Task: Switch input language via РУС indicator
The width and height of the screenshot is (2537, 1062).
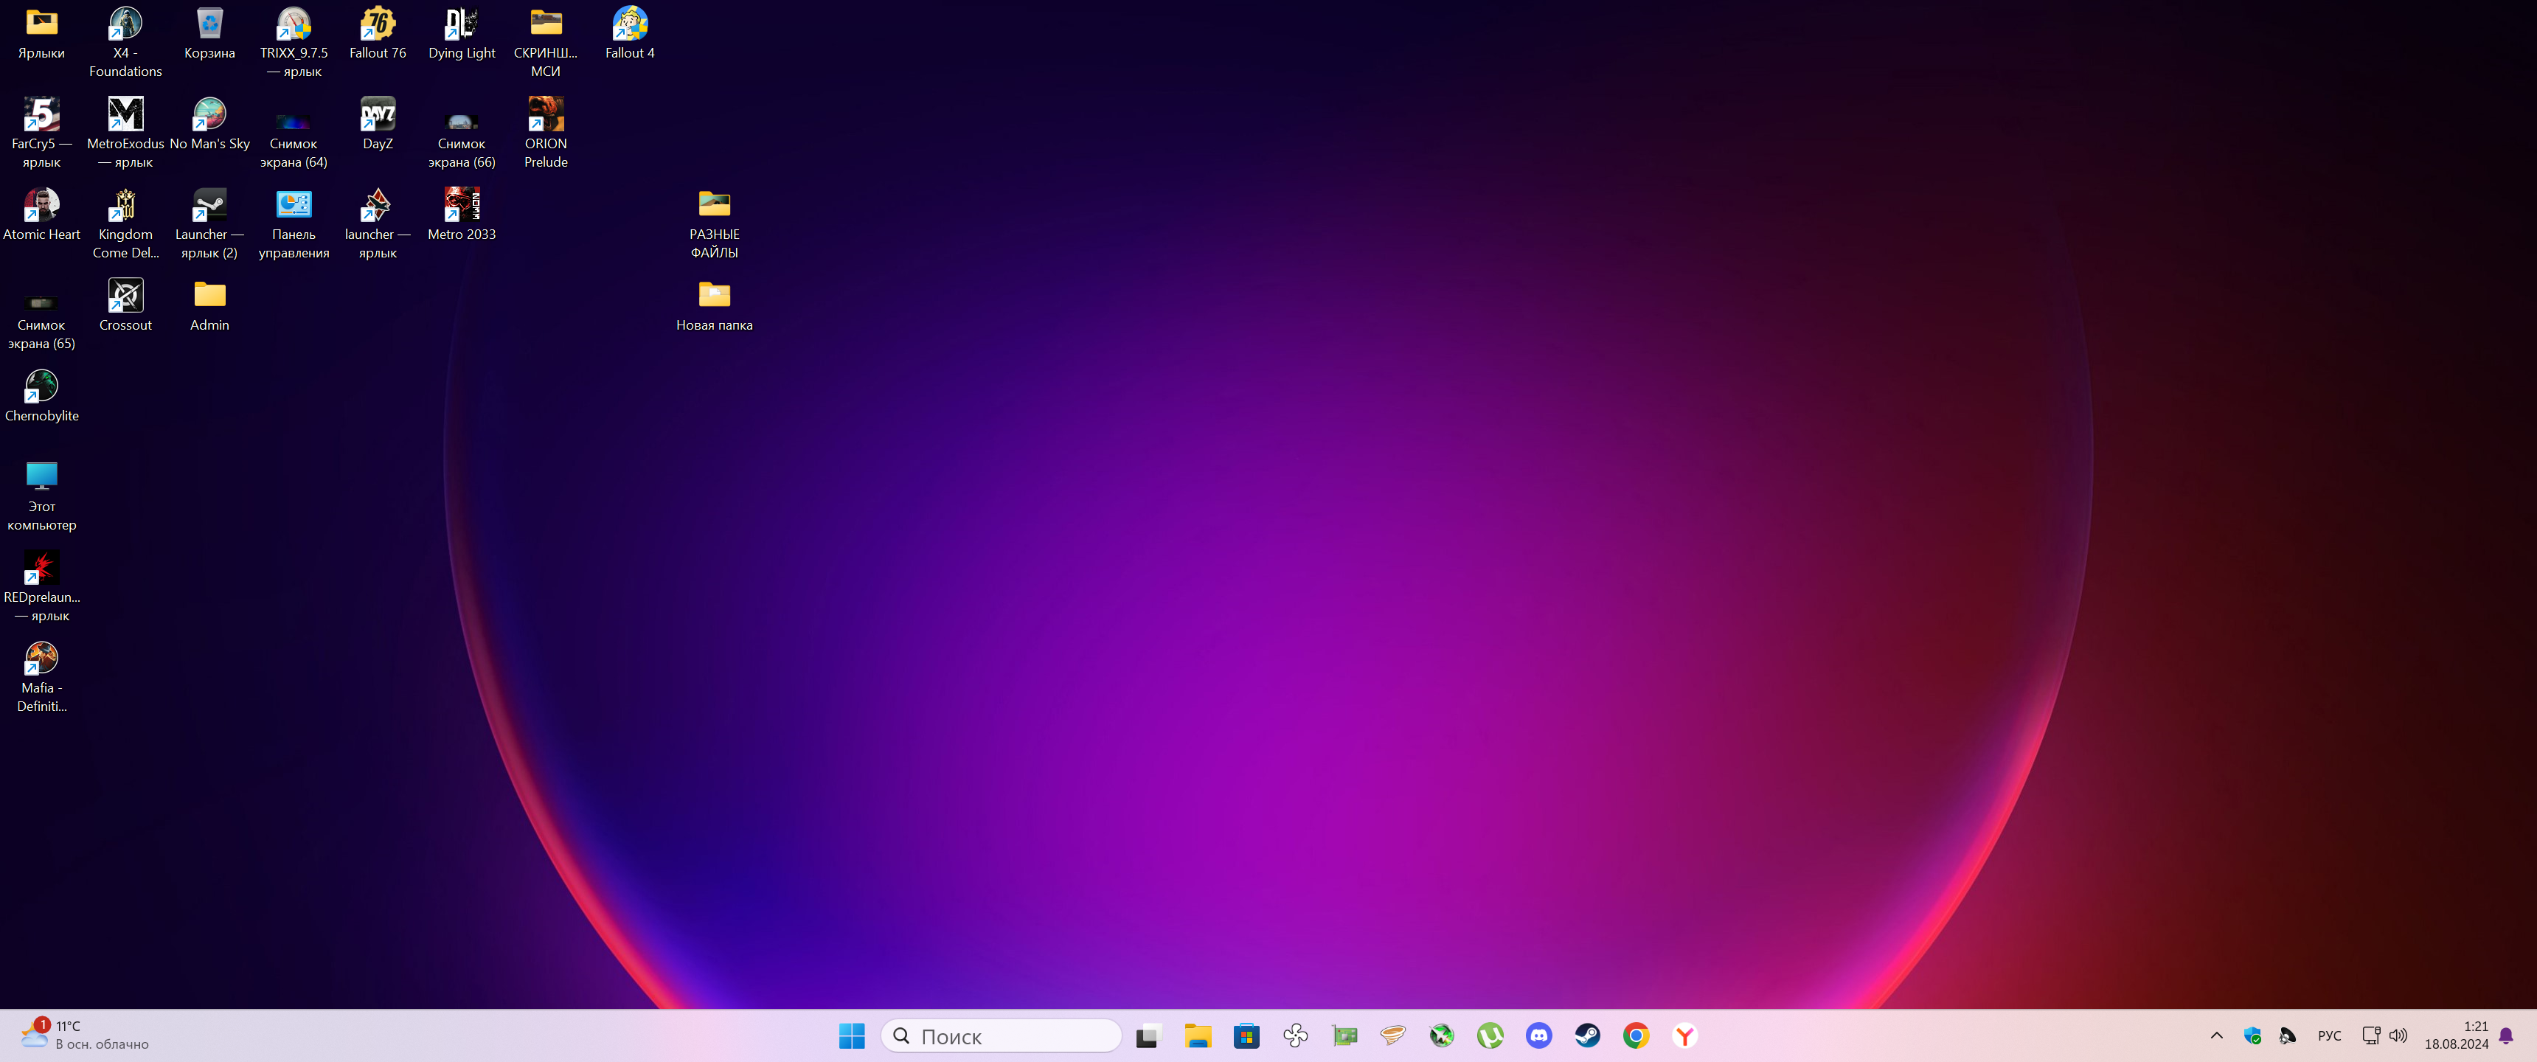Action: (x=2329, y=1035)
